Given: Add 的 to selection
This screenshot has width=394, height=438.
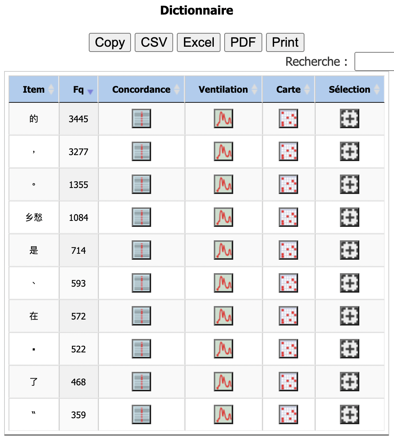Looking at the screenshot, I should 350,119.
